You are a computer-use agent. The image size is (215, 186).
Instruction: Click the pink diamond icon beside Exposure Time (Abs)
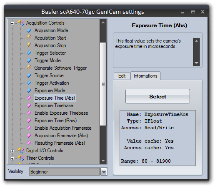coord(29,98)
